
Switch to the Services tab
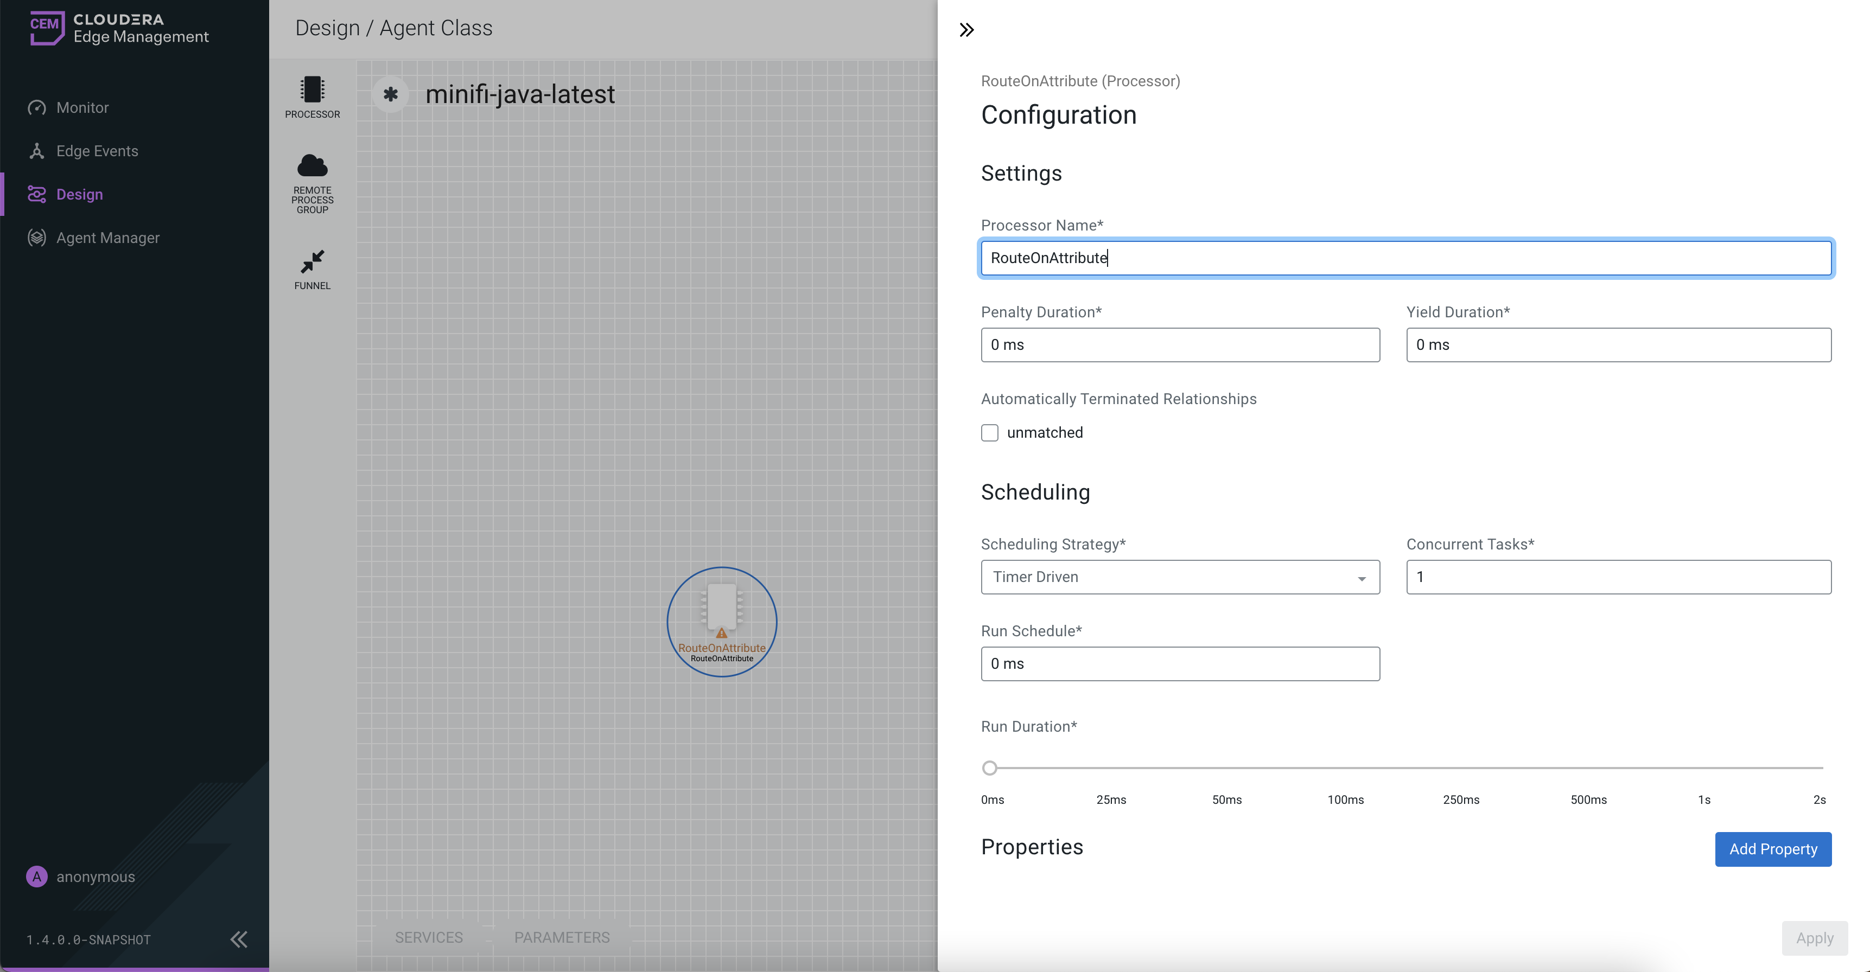(x=428, y=937)
